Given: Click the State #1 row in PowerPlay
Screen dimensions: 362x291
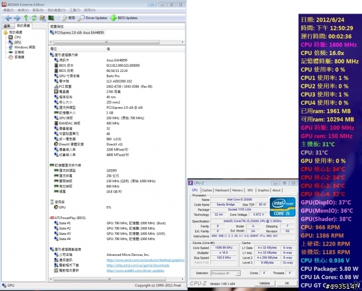Looking at the screenshot, I should pyautogui.click(x=117, y=223).
